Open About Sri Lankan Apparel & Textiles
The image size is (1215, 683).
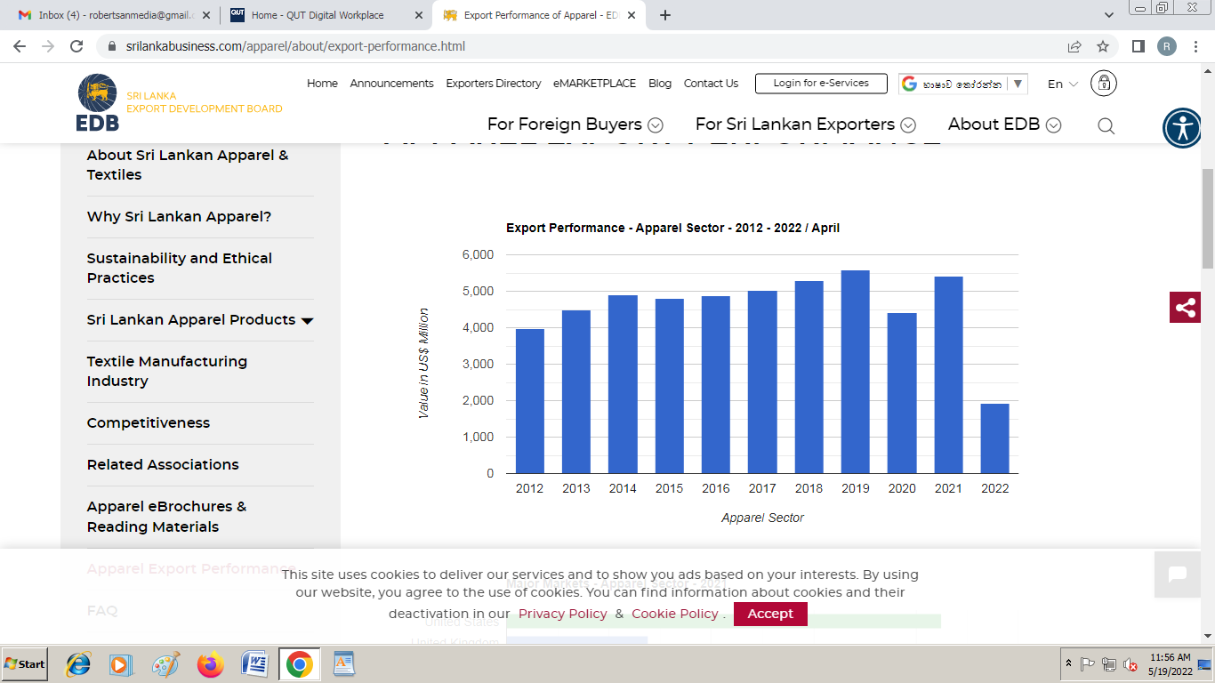(188, 165)
